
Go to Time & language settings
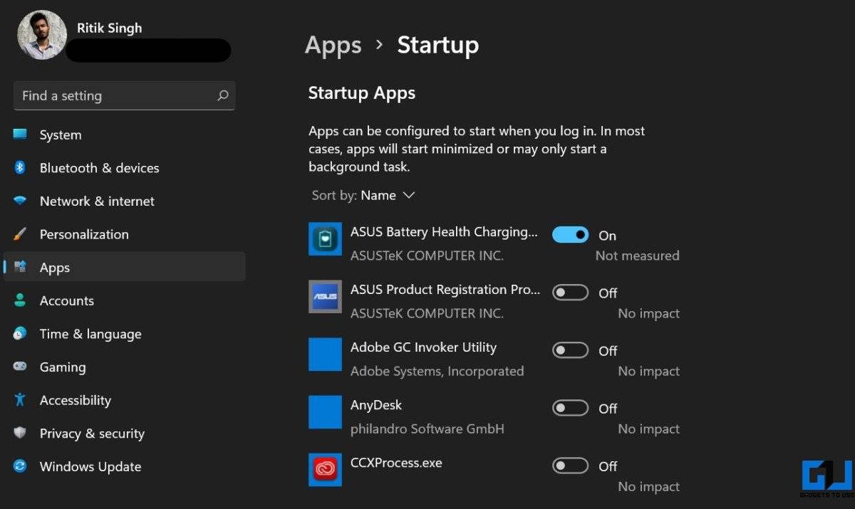click(x=90, y=334)
